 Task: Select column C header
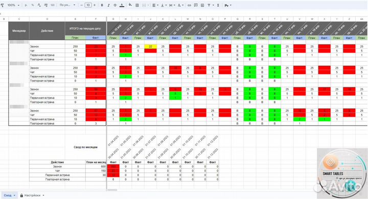tap(19, 19)
